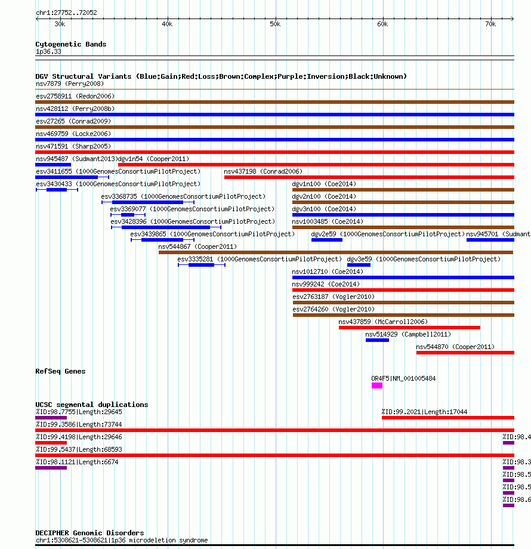Open dgv3e59 variant label
This screenshot has height=549, width=531.
[x=424, y=259]
